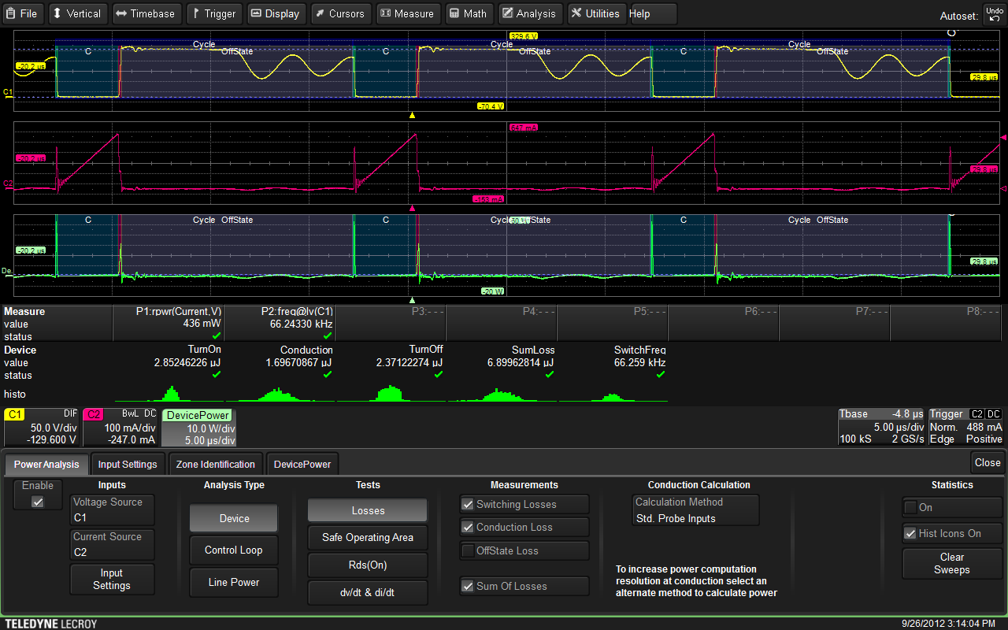This screenshot has width=1008, height=630.
Task: Change the conduction Calculation Method
Action: (695, 510)
